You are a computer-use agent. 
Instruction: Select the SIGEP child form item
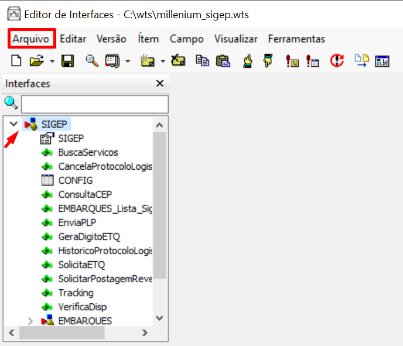(71, 138)
